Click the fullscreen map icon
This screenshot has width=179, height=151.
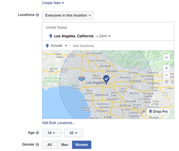tap(167, 82)
